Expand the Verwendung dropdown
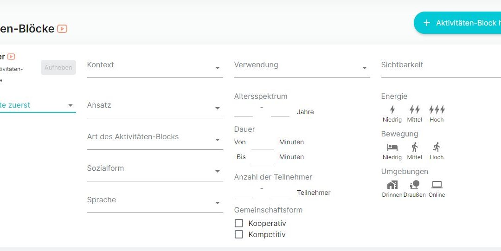The width and height of the screenshot is (501, 251). click(302, 67)
